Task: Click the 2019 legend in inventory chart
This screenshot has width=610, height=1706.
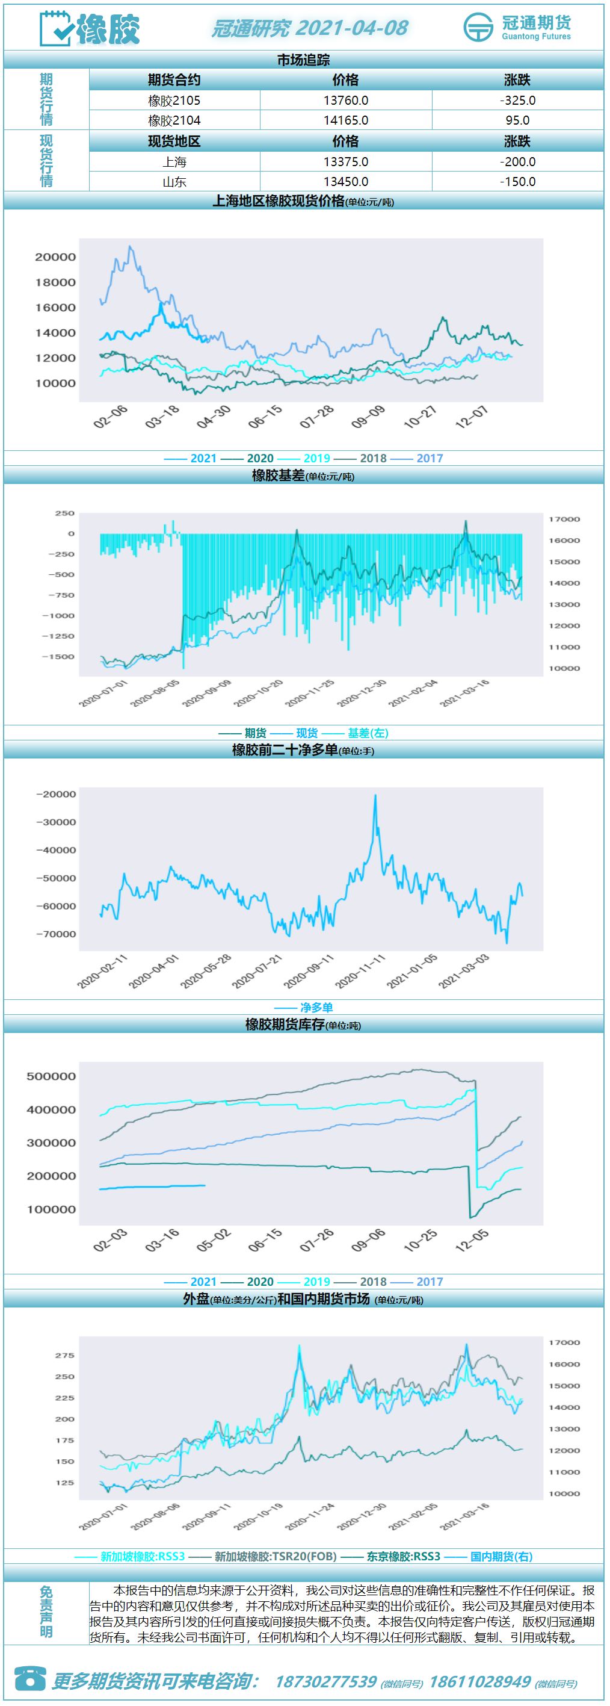Action: click(x=303, y=1282)
